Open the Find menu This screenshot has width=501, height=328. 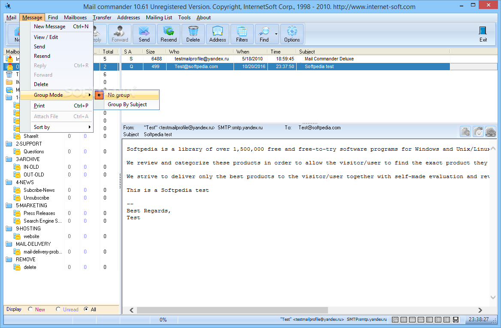point(53,18)
